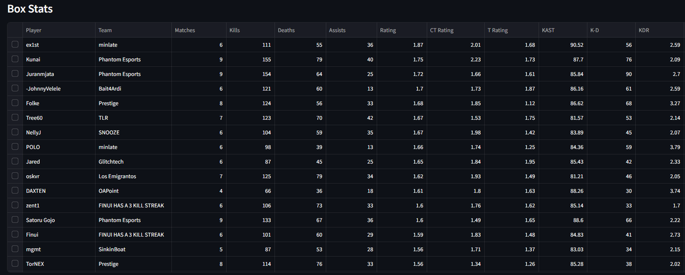Toggle the Finui row checkbox

pos(14,234)
